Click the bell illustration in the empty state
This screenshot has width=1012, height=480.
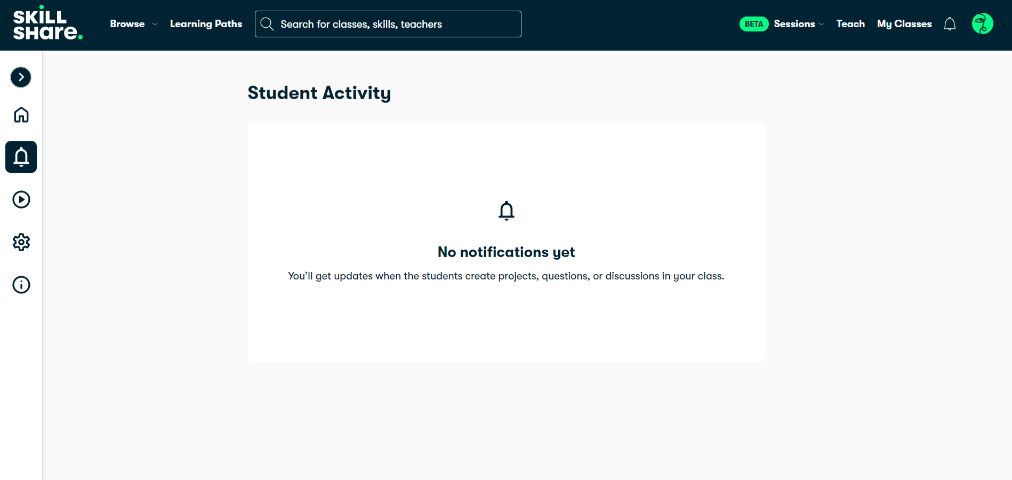506,210
